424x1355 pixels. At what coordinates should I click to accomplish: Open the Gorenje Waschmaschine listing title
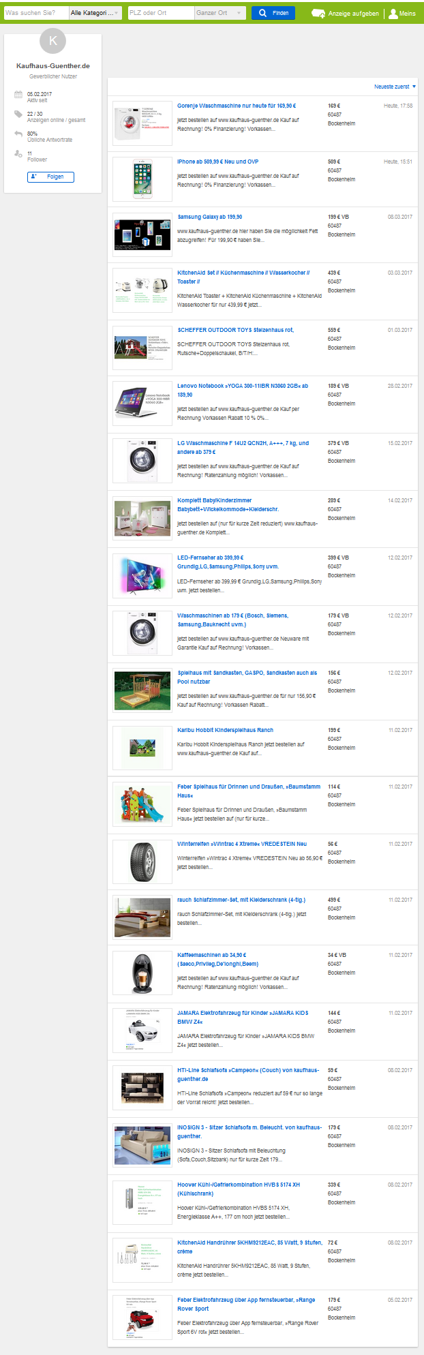point(237,106)
